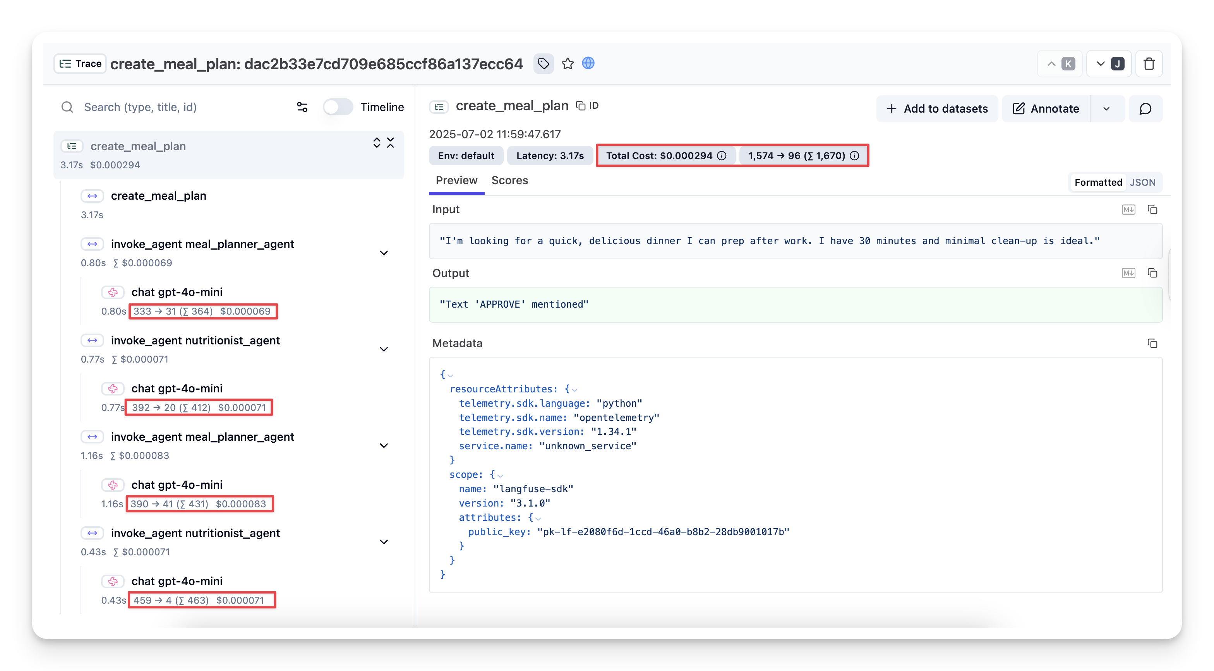Select the JSON view option
Viewport: 1214px width, 671px height.
pos(1142,182)
